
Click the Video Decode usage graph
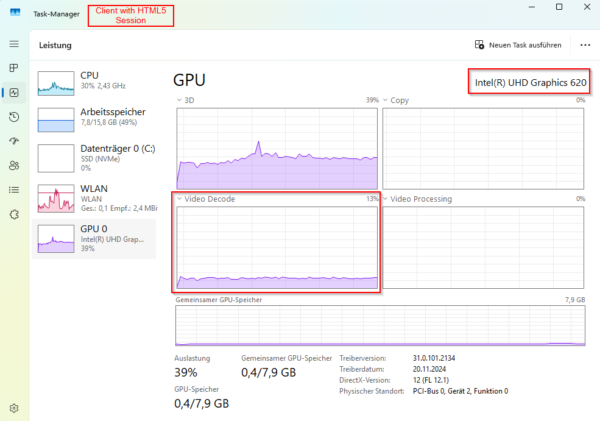(x=277, y=247)
